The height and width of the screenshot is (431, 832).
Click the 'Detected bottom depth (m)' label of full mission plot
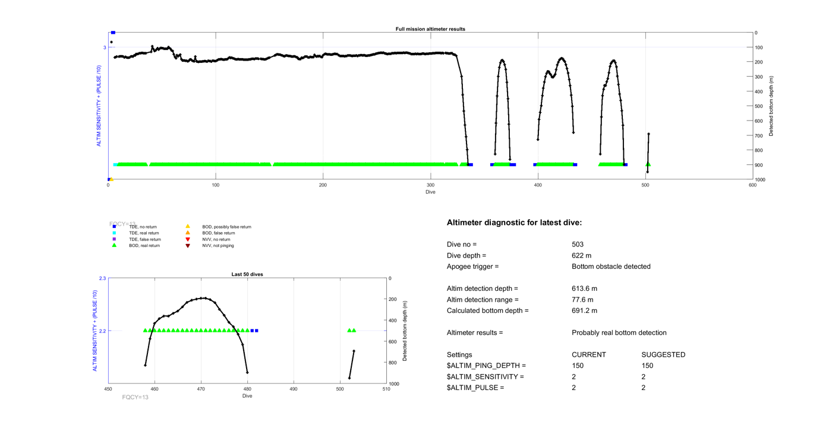(x=771, y=106)
